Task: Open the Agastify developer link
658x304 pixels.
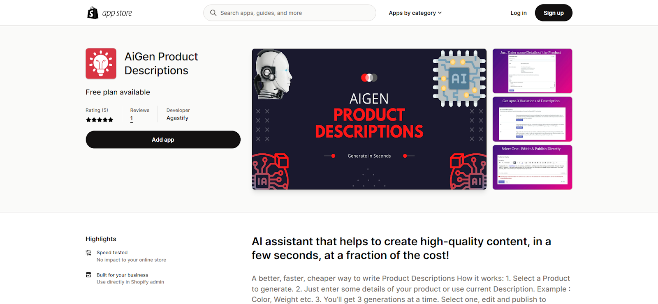Action: [177, 118]
